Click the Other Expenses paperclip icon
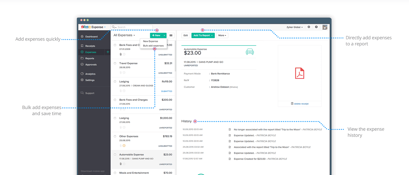The image size is (409, 175). 120,146
